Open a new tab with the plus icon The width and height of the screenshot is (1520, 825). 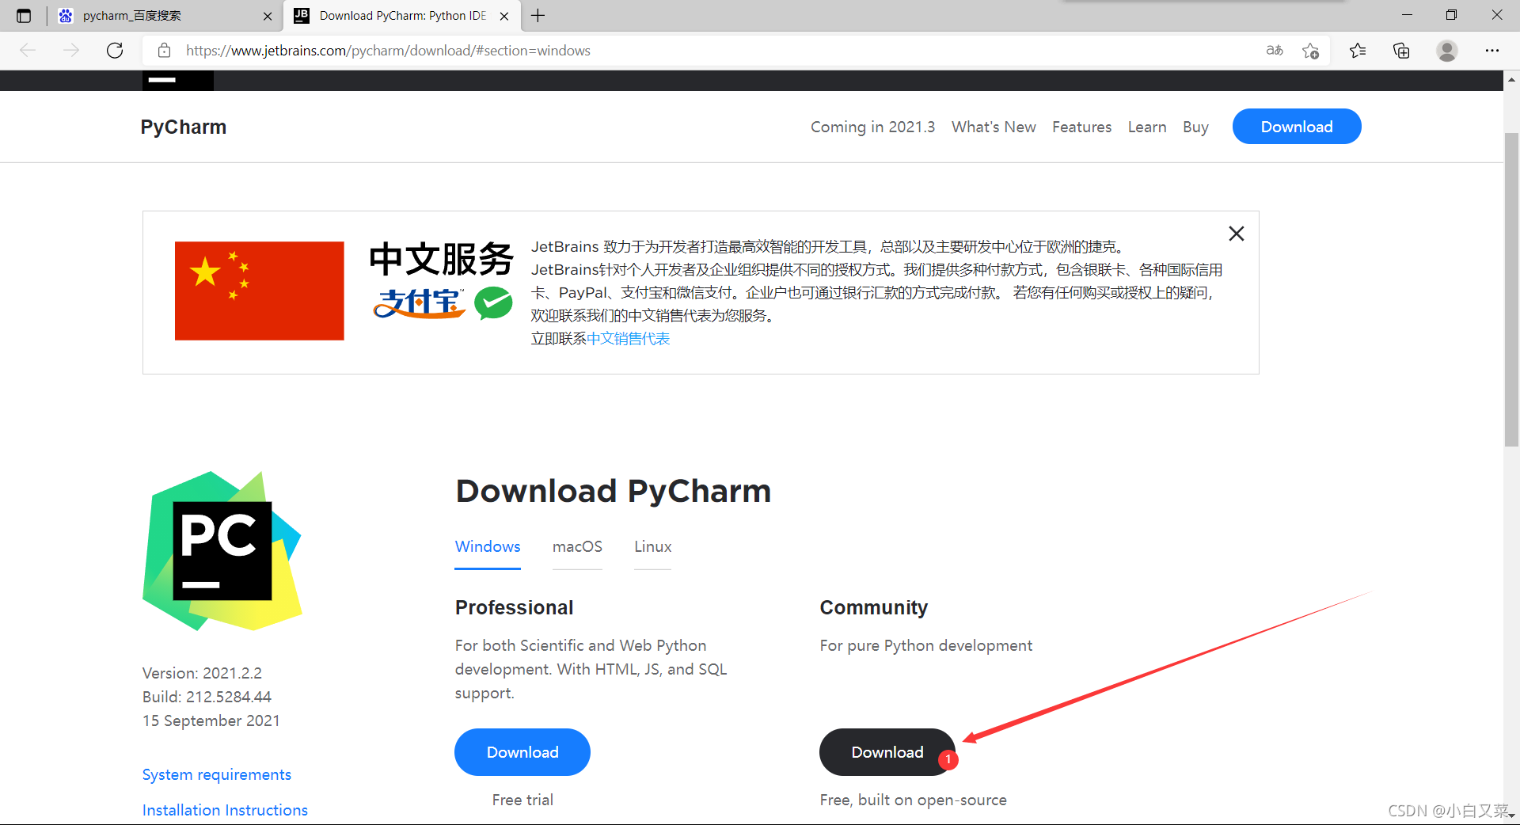point(538,16)
